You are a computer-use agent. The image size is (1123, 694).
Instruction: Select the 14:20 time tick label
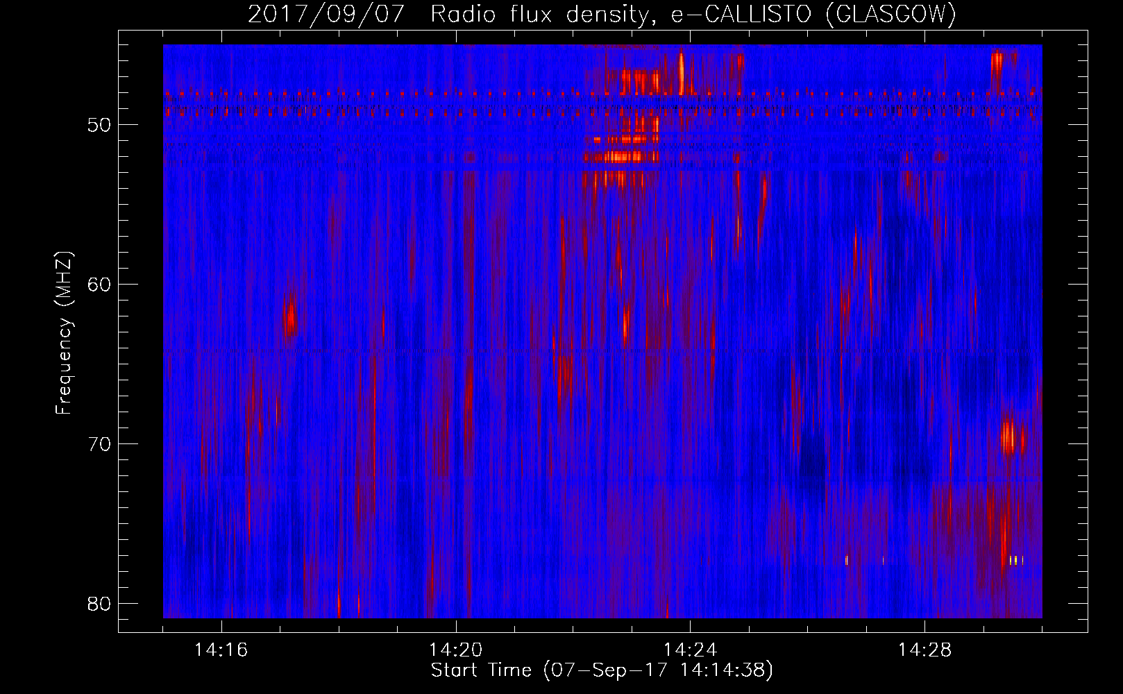click(x=456, y=650)
